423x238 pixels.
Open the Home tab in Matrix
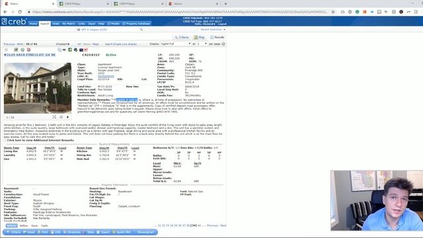click(34, 24)
